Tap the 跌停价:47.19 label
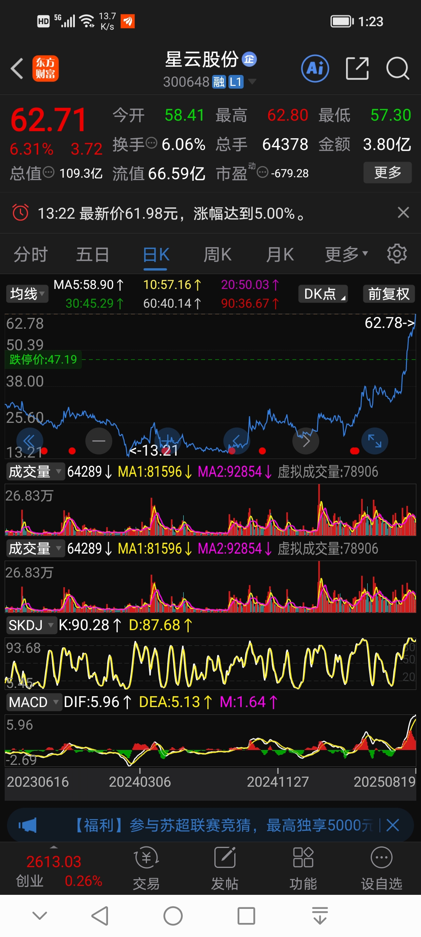The image size is (421, 937). point(43,360)
